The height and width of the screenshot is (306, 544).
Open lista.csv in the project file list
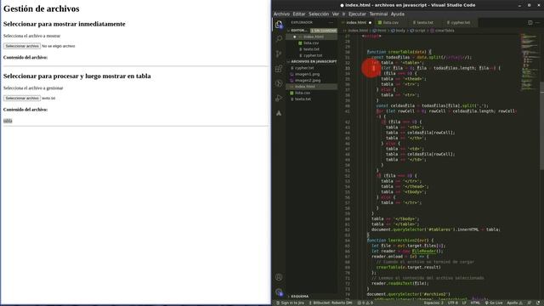pos(312,93)
